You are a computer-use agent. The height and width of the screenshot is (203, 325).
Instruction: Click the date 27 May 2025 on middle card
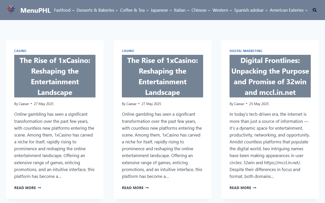coord(151,104)
